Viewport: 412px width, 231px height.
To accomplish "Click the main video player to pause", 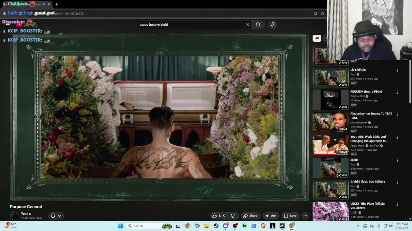I will pos(160,117).
